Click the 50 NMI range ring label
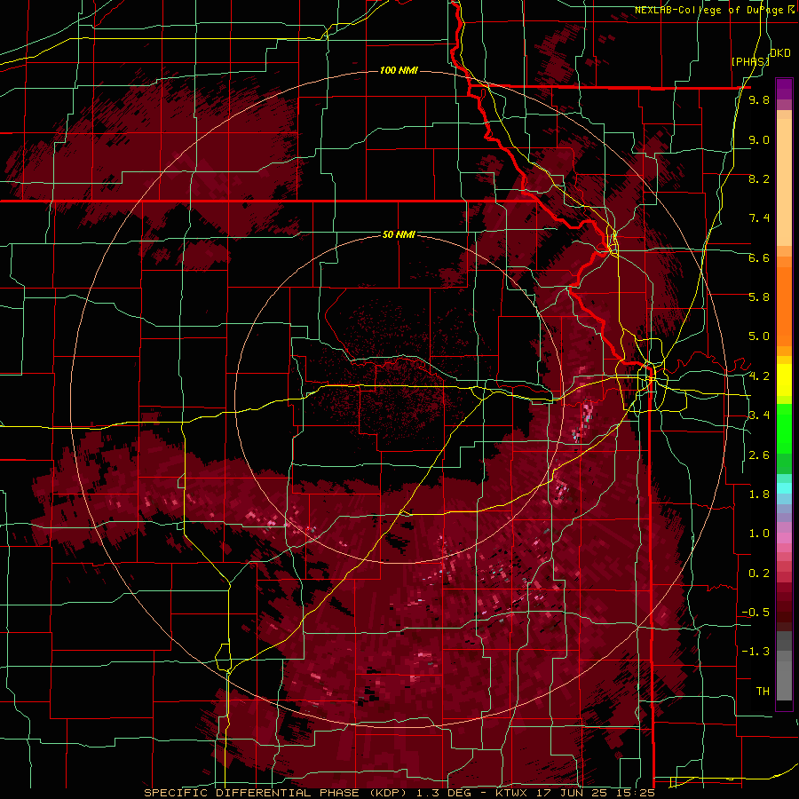The width and height of the screenshot is (799, 799). pyautogui.click(x=399, y=235)
